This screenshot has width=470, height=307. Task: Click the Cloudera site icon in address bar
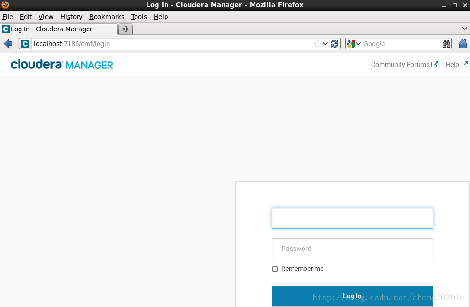(x=25, y=44)
